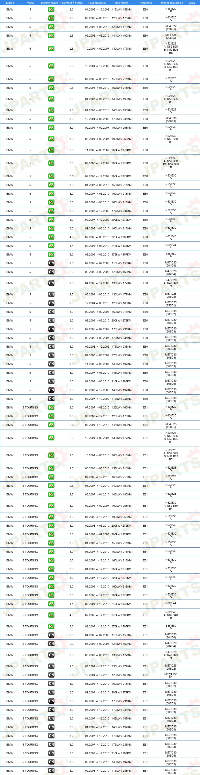Click the PB fuel icon in the 115kW / 156KM row
200x775 pixels.
tap(51, 9)
